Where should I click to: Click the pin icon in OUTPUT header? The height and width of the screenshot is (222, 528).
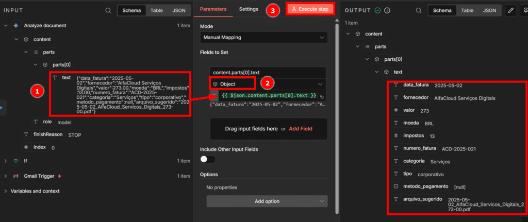(x=524, y=10)
